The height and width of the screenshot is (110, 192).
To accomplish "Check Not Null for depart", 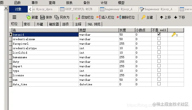I will [159, 66].
